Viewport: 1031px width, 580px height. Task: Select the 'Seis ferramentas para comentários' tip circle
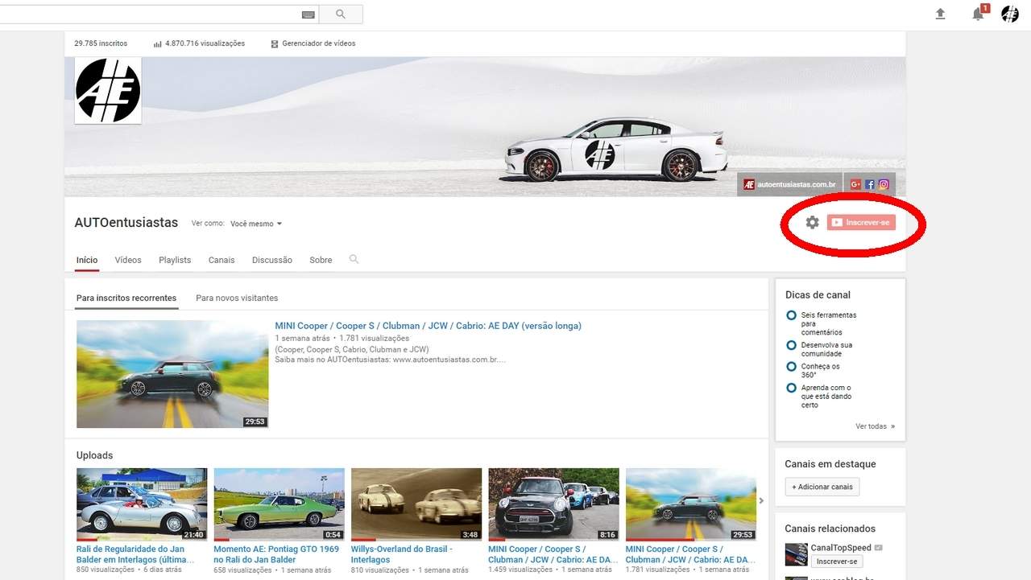[x=791, y=315]
